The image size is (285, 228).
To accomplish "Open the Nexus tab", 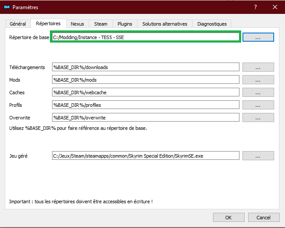I will [x=77, y=24].
